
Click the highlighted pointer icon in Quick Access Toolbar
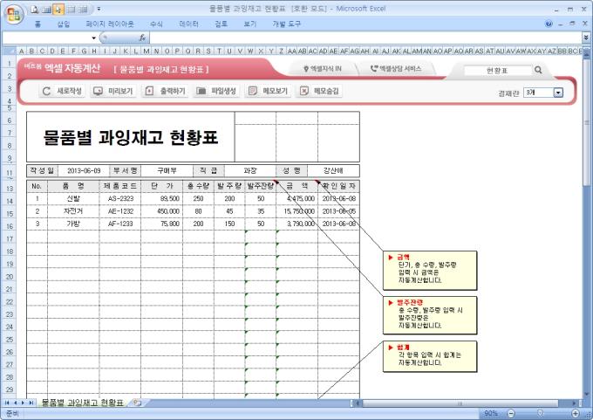tap(58, 10)
